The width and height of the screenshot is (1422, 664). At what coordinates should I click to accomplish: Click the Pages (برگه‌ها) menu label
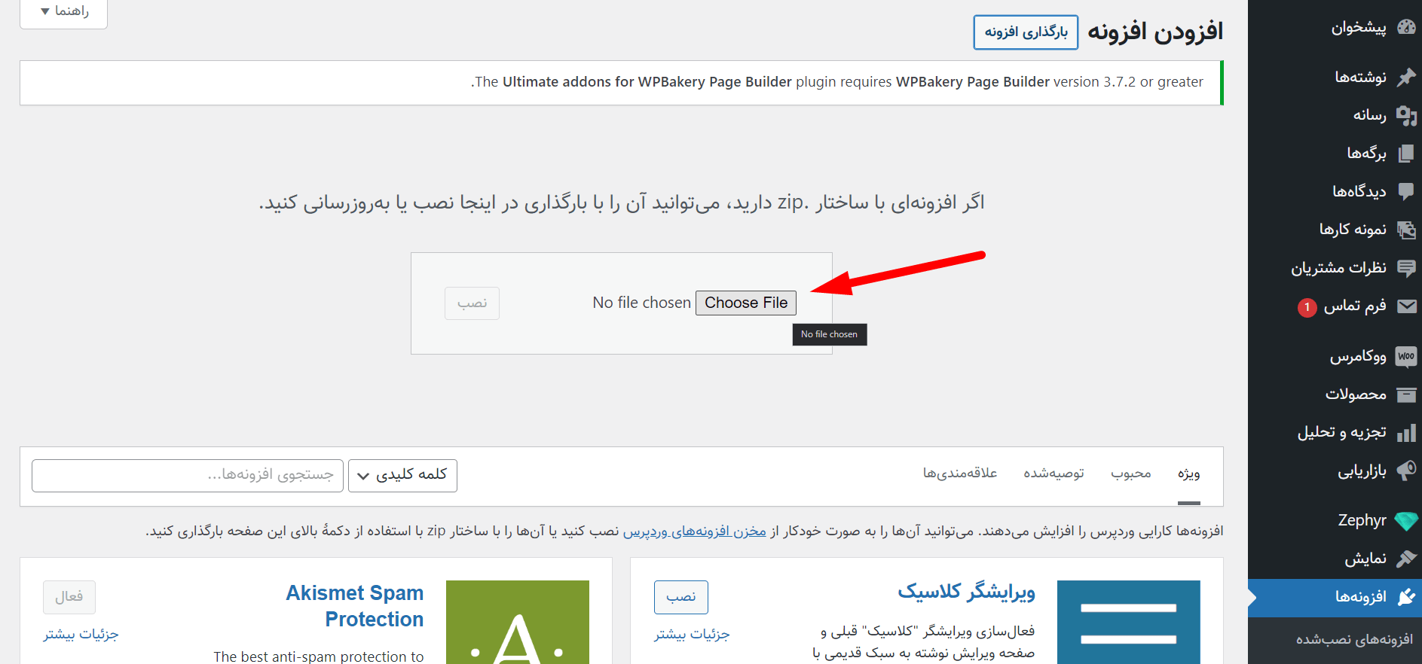[x=1366, y=154]
